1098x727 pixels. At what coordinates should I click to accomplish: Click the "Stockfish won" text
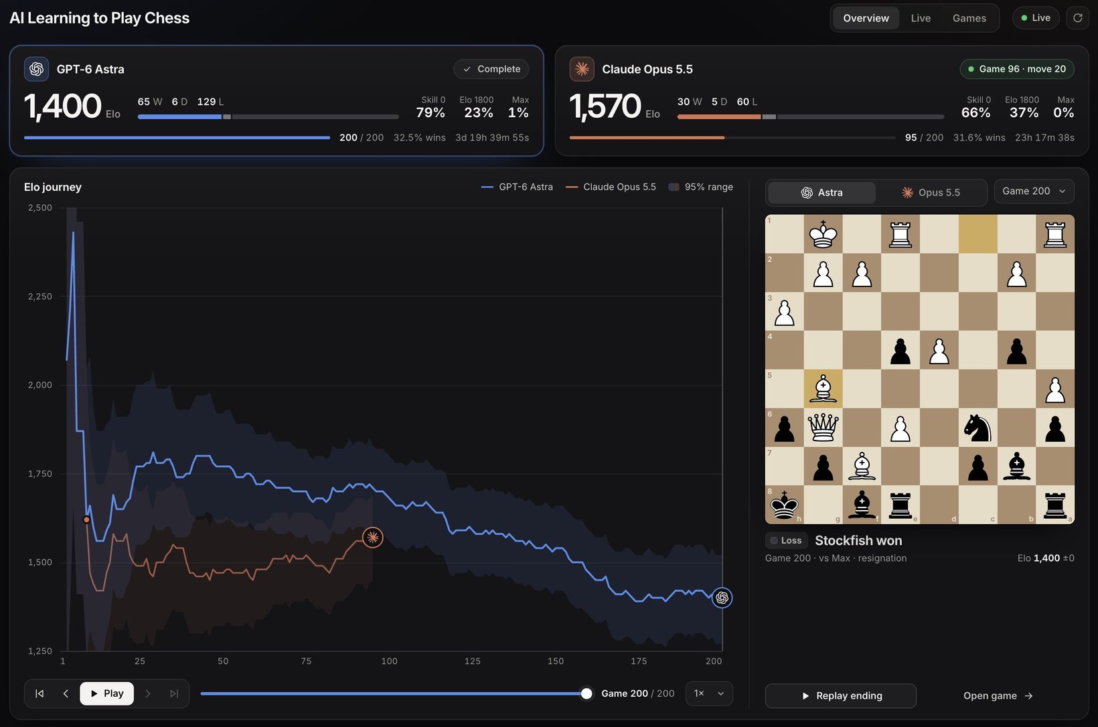[858, 541]
